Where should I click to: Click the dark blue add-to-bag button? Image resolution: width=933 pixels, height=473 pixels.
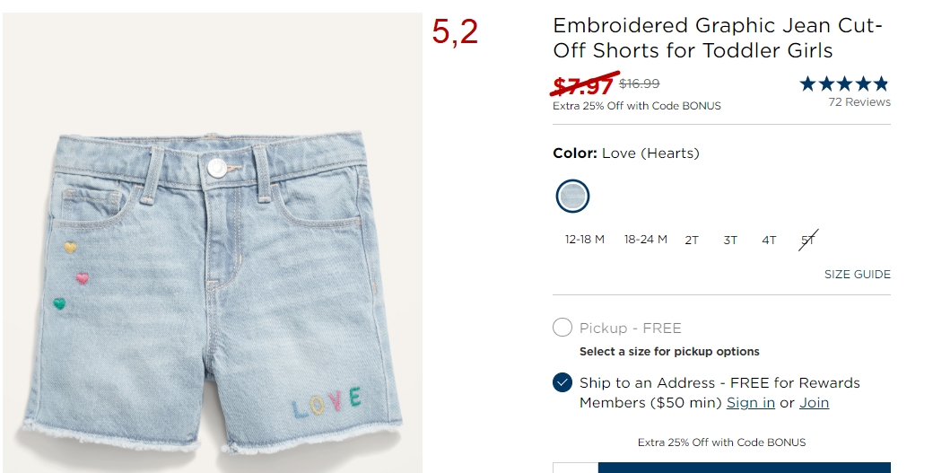click(745, 468)
